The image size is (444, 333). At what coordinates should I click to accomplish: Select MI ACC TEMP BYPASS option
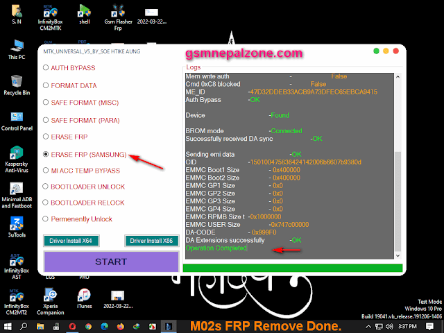pyautogui.click(x=81, y=171)
